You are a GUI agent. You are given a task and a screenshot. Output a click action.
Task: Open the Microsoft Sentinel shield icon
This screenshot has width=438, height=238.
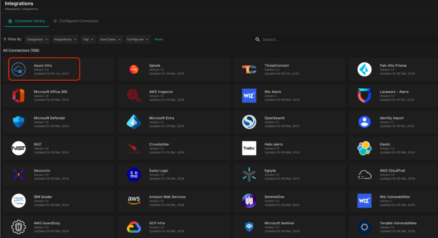pyautogui.click(x=249, y=227)
